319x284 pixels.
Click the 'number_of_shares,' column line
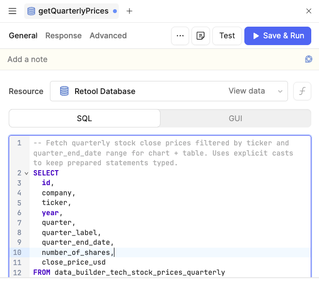point(78,252)
